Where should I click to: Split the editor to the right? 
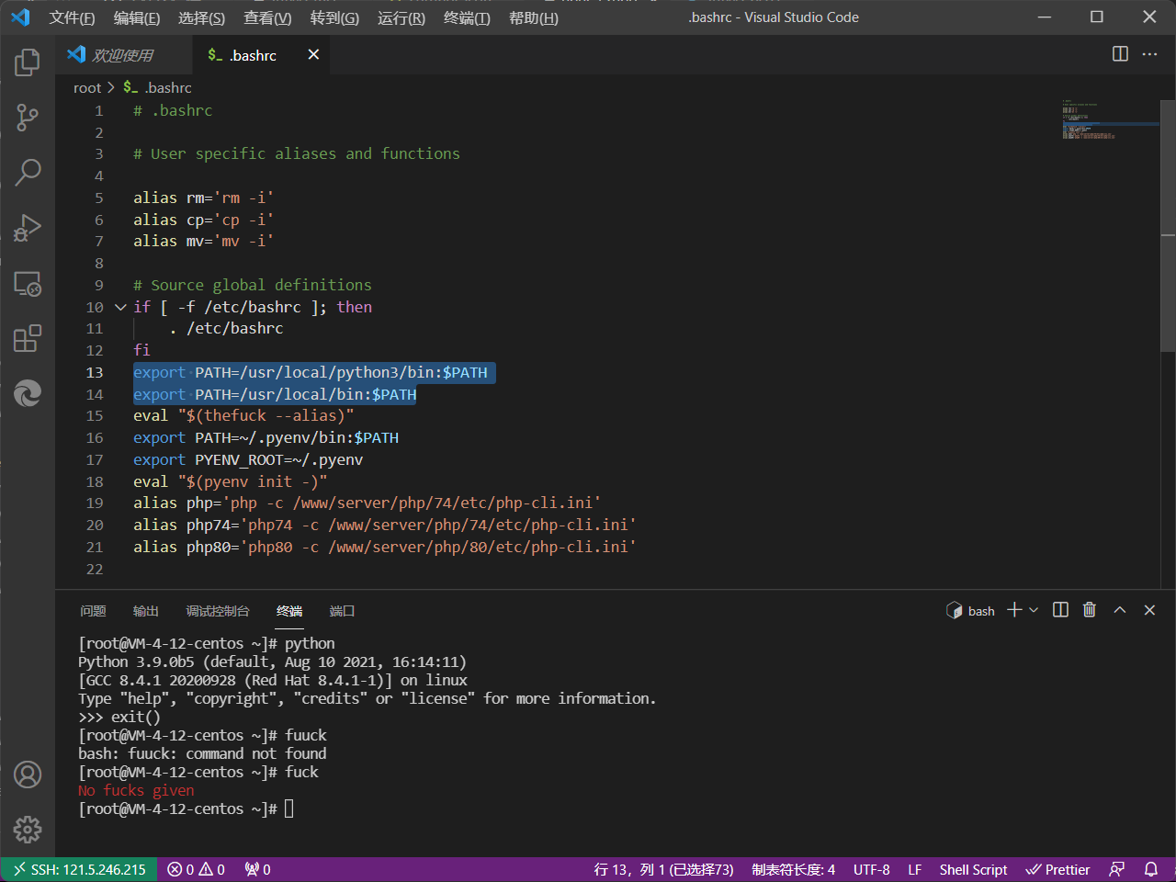pyautogui.click(x=1120, y=54)
